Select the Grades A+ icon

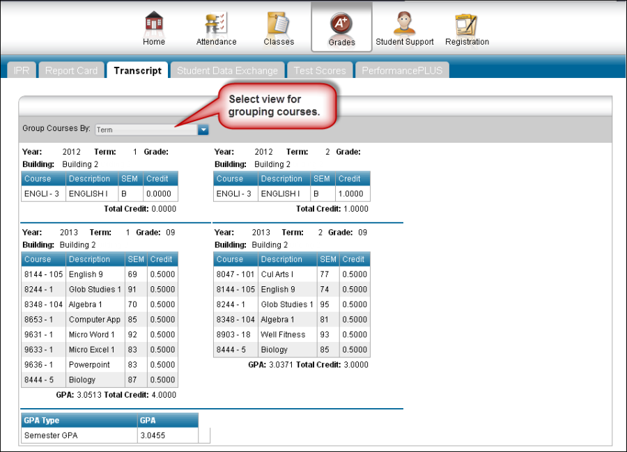coord(341,23)
